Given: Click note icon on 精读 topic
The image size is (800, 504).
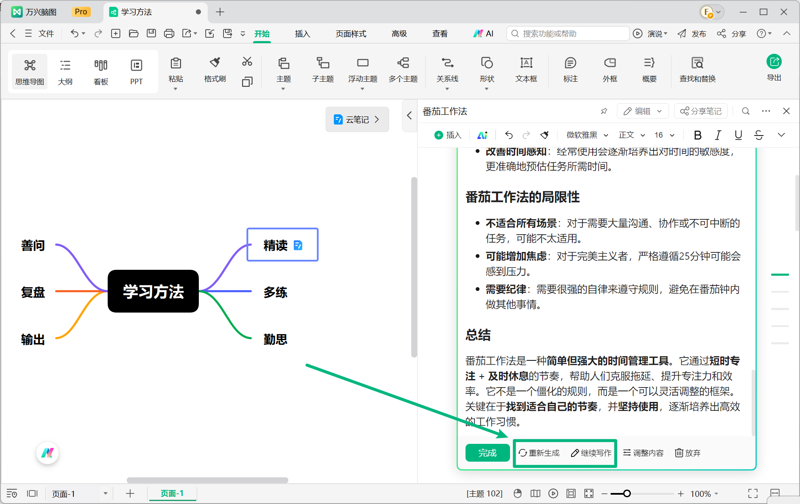Looking at the screenshot, I should pos(298,245).
